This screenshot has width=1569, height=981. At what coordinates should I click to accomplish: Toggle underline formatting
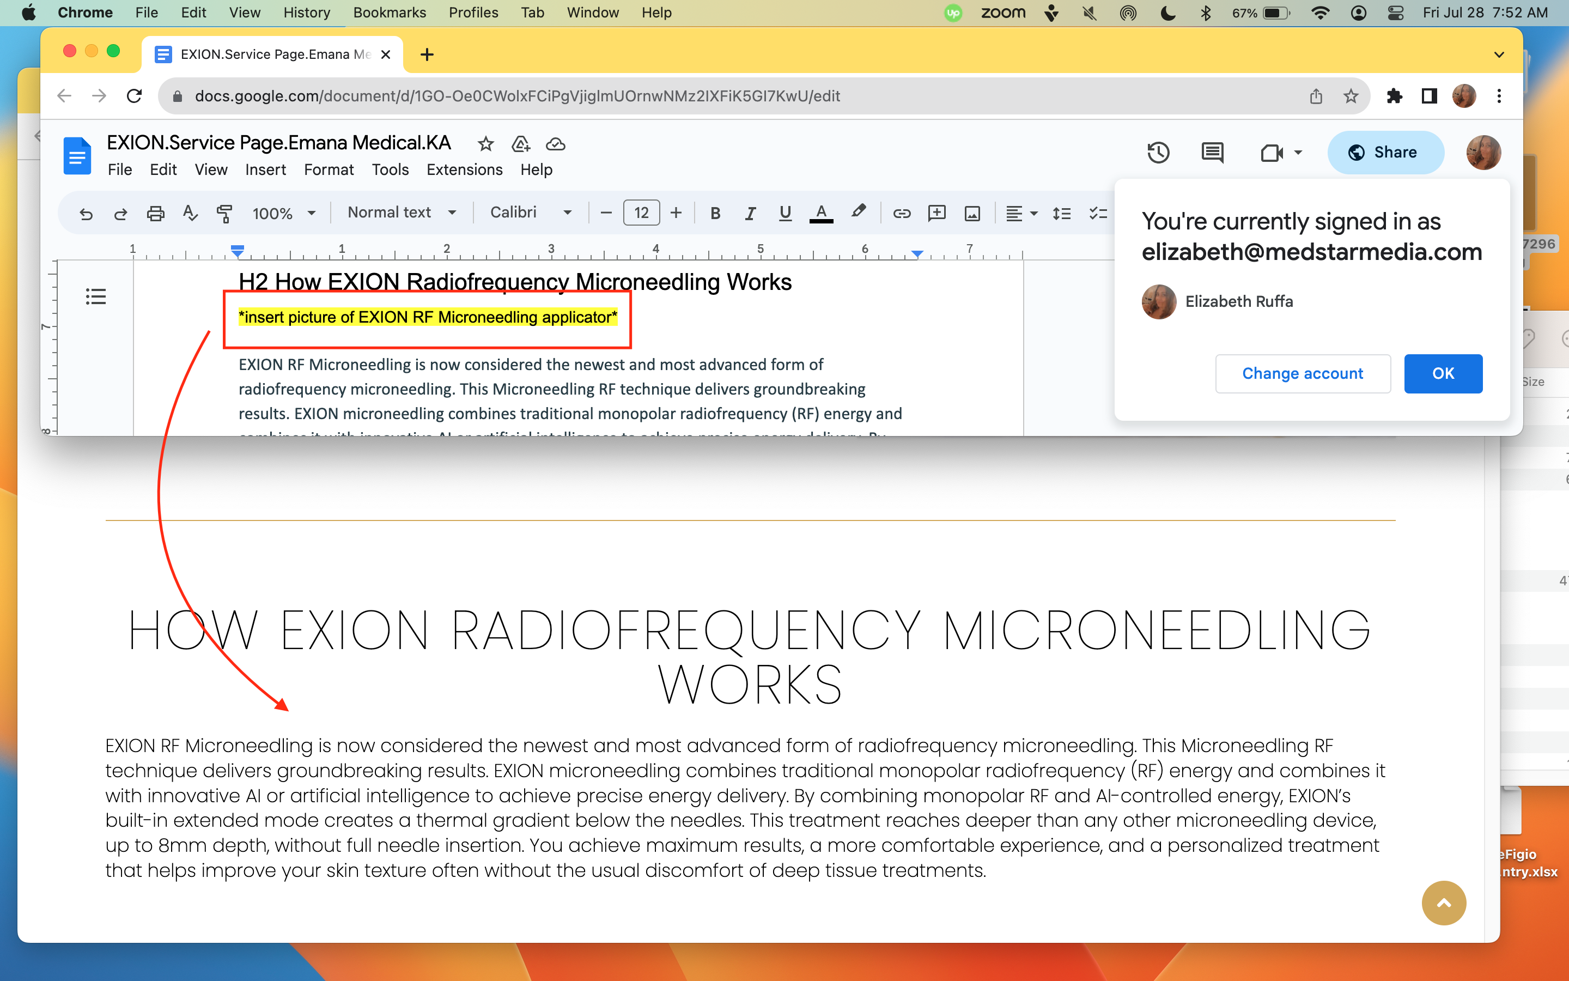point(785,213)
